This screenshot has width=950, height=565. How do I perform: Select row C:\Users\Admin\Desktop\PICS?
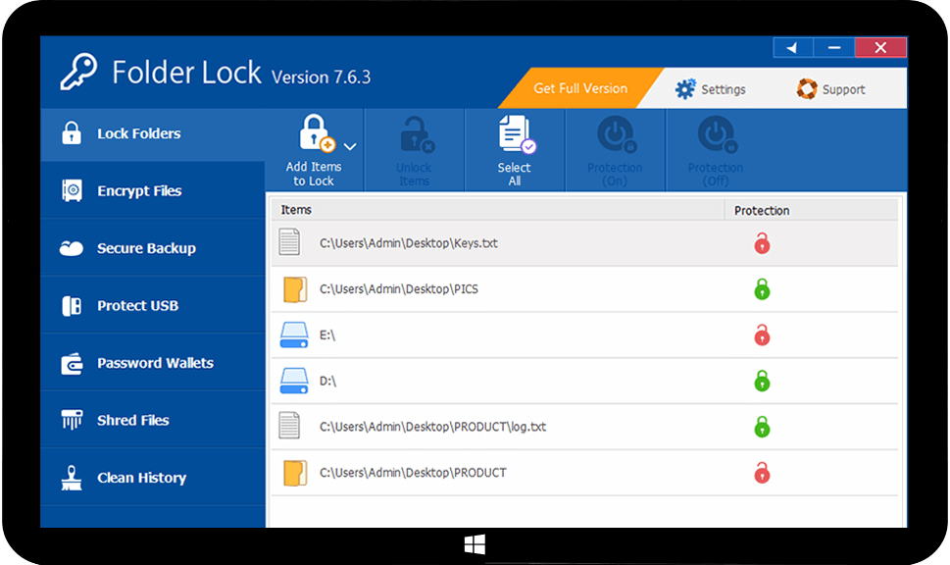coord(584,289)
